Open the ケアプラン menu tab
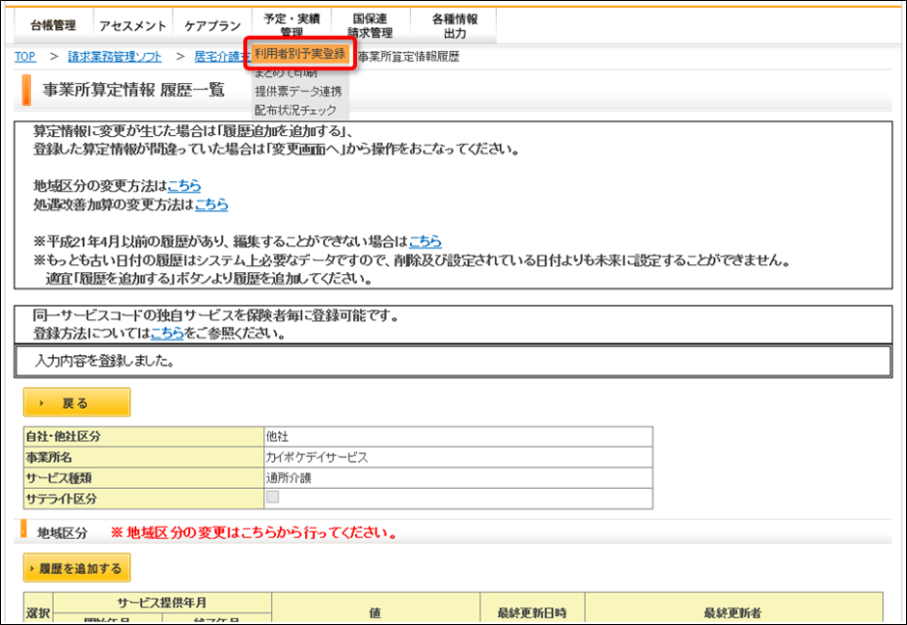The height and width of the screenshot is (625, 907). pos(212,26)
